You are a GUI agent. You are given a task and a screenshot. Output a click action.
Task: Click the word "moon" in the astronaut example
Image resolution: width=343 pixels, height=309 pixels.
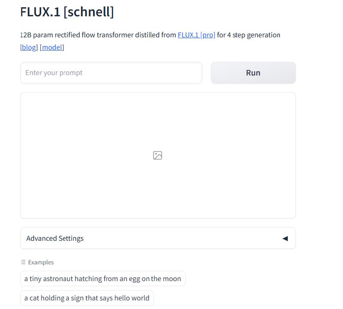tap(171, 279)
